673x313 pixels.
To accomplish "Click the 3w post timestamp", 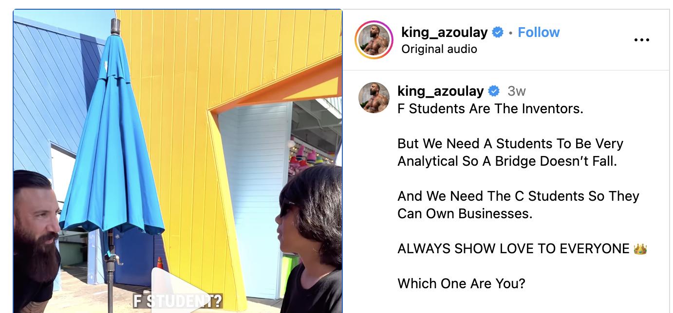I will point(517,91).
